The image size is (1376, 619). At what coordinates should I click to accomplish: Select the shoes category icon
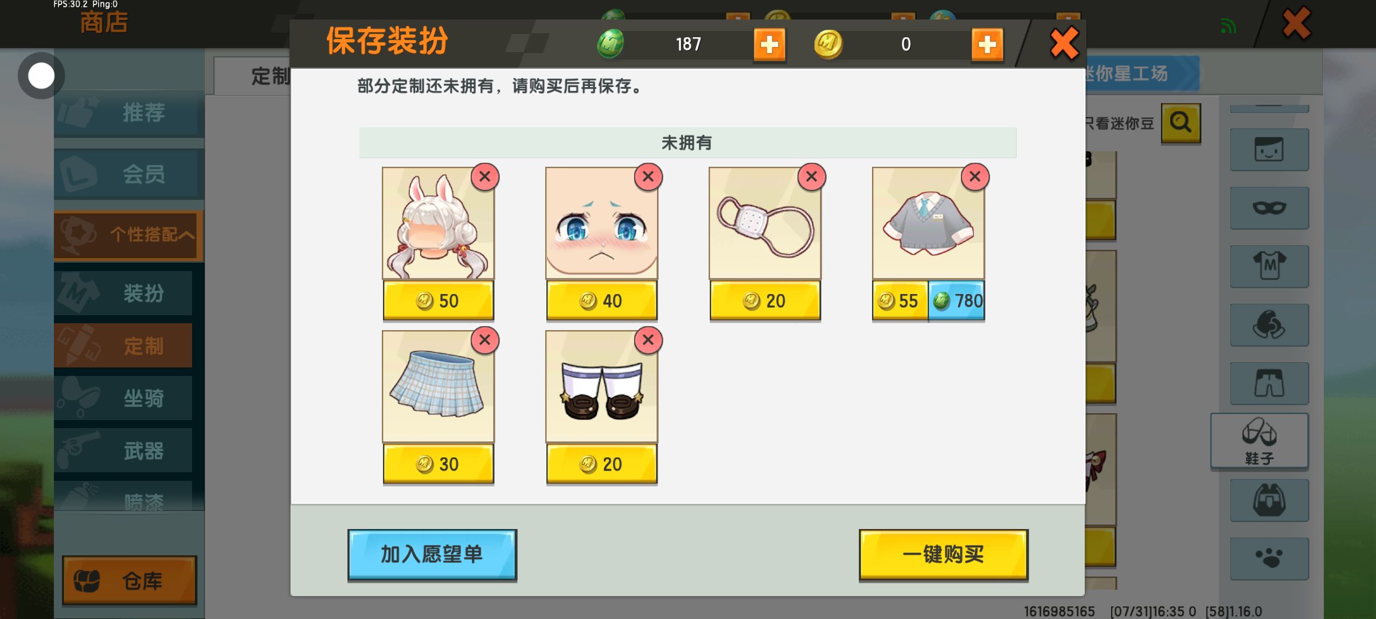point(1260,440)
